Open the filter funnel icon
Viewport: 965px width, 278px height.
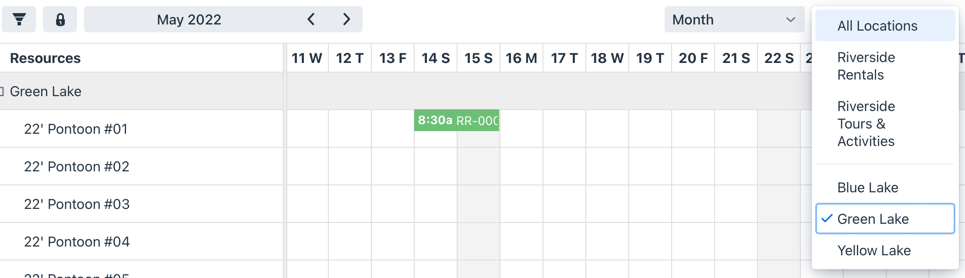(19, 19)
